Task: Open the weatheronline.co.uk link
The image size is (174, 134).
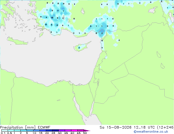Action: [151, 132]
